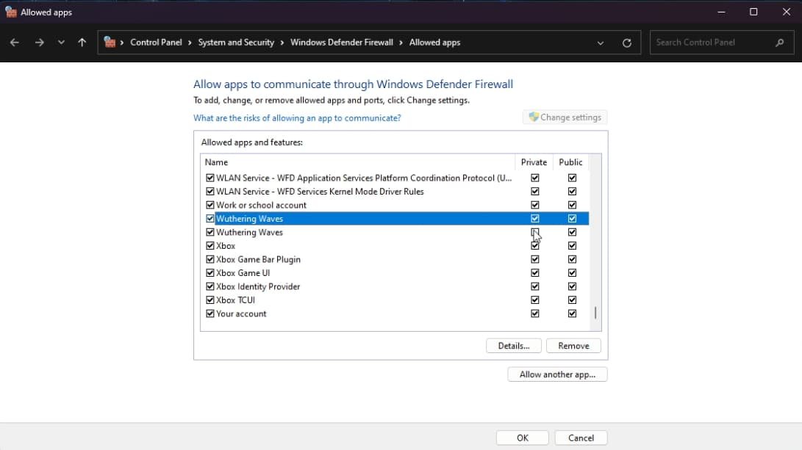The image size is (802, 450).
Task: Toggle Public for highlighted Wuthering Waves row
Action: [572, 219]
